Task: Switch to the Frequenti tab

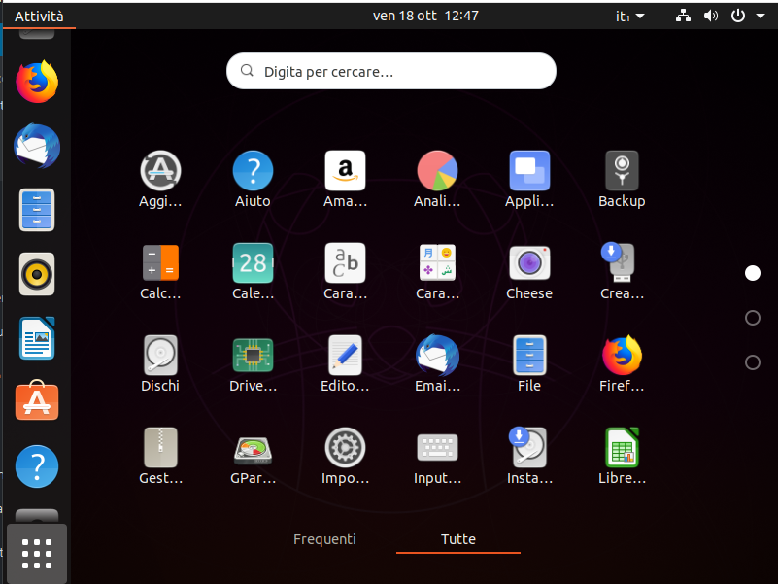Action: click(324, 539)
